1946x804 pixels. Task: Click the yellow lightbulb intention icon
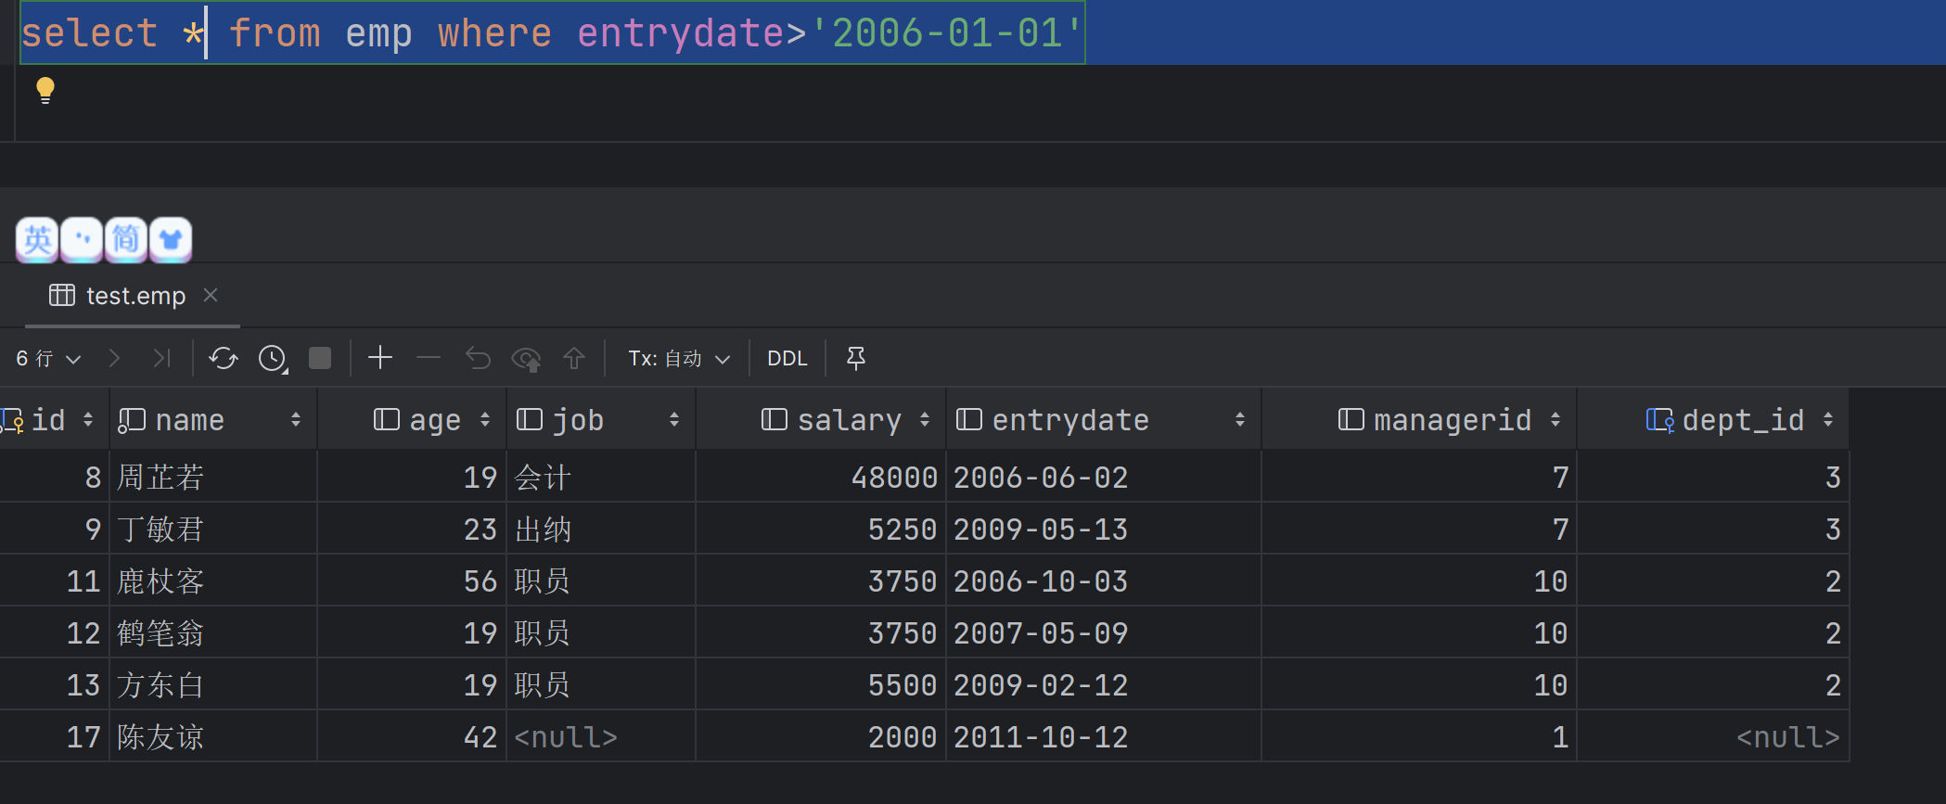tap(45, 90)
